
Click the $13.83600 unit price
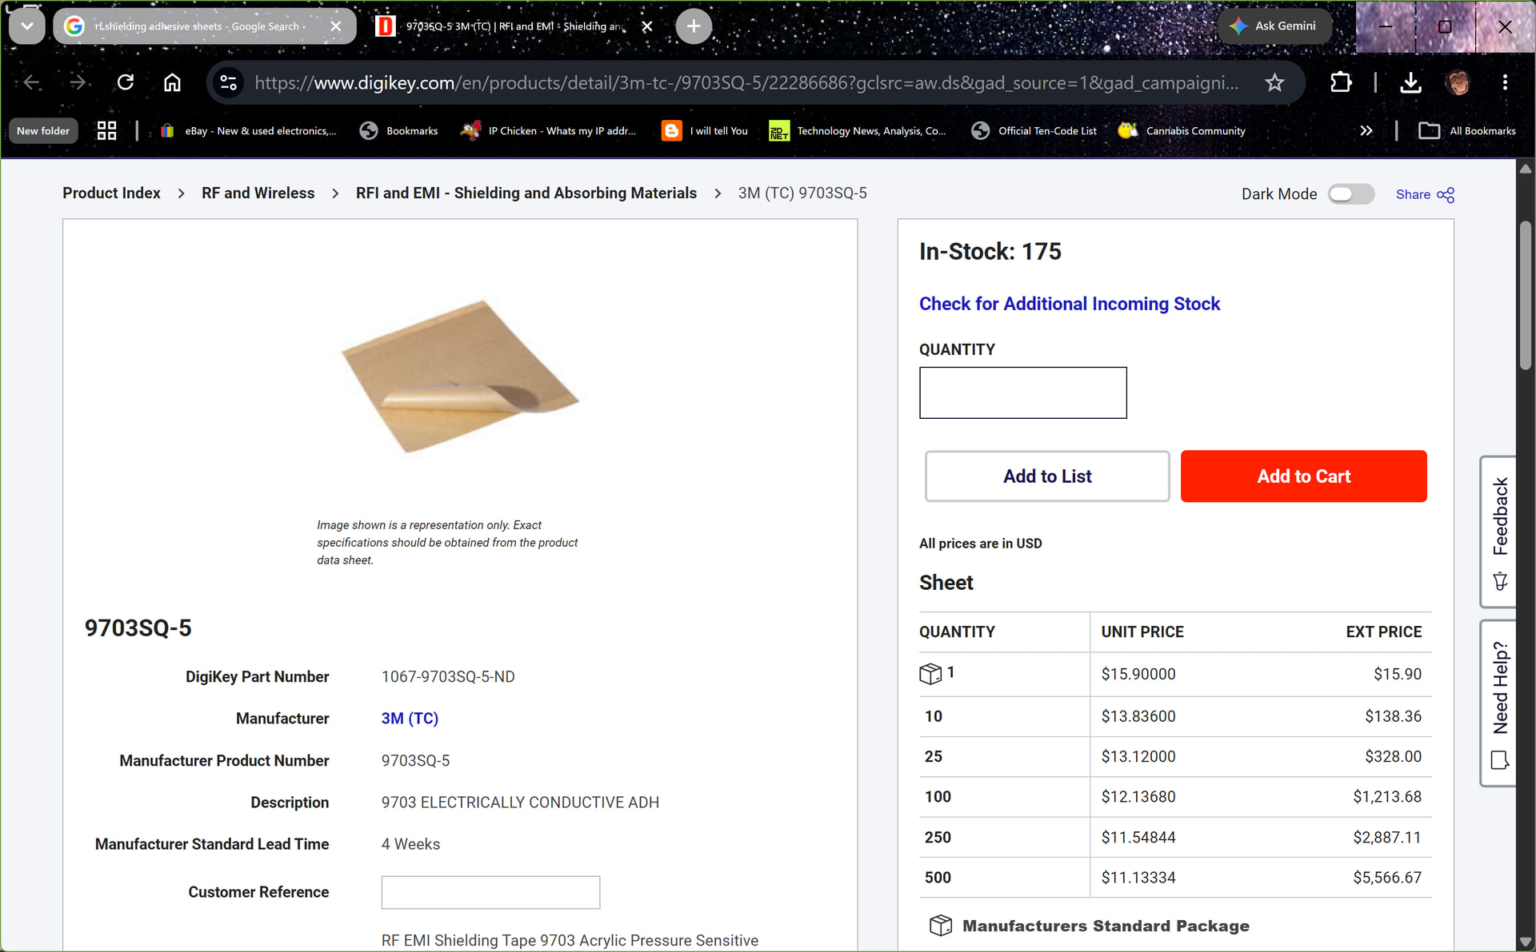point(1138,716)
